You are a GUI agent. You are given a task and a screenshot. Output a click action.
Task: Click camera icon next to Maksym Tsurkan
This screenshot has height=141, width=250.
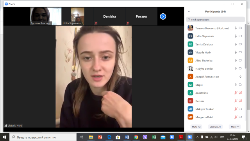(x=241, y=109)
